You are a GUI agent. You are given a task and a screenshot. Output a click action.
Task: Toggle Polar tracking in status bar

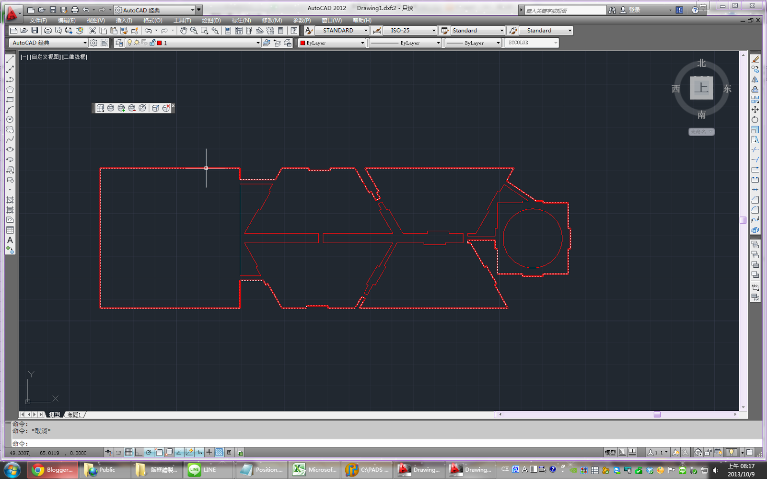pos(149,452)
